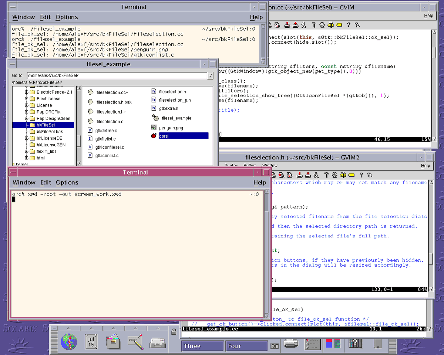Click Run Script icon in top GVIM toolbar
This screenshot has height=355, width=444.
pos(304,25)
